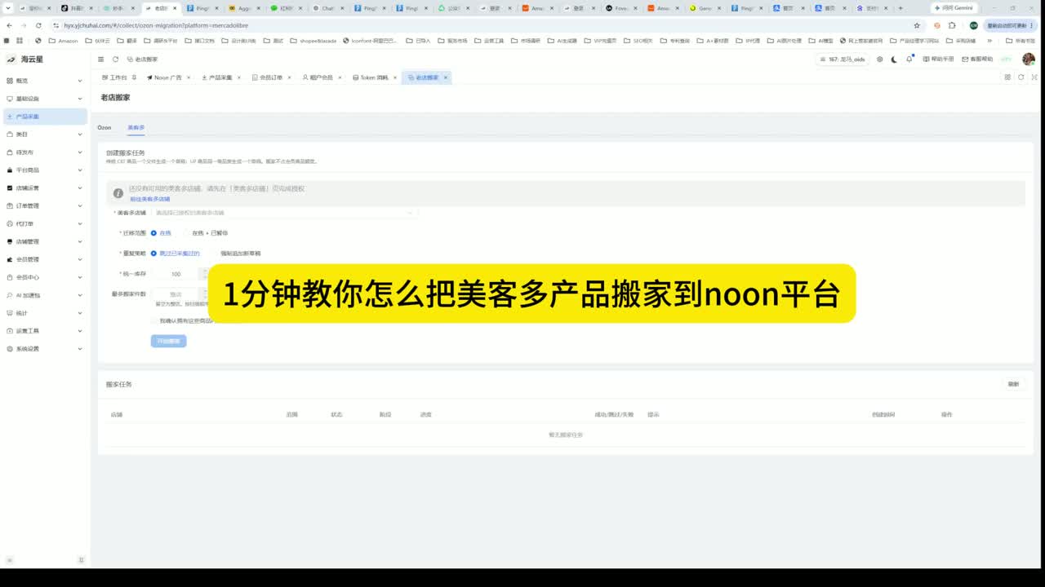
Task: Click the 最多搬家件数 input field
Action: coord(175,293)
